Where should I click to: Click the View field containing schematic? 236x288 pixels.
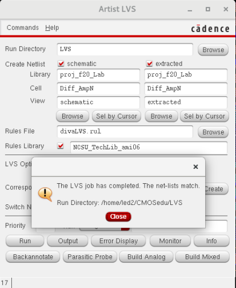pyautogui.click(x=98, y=102)
